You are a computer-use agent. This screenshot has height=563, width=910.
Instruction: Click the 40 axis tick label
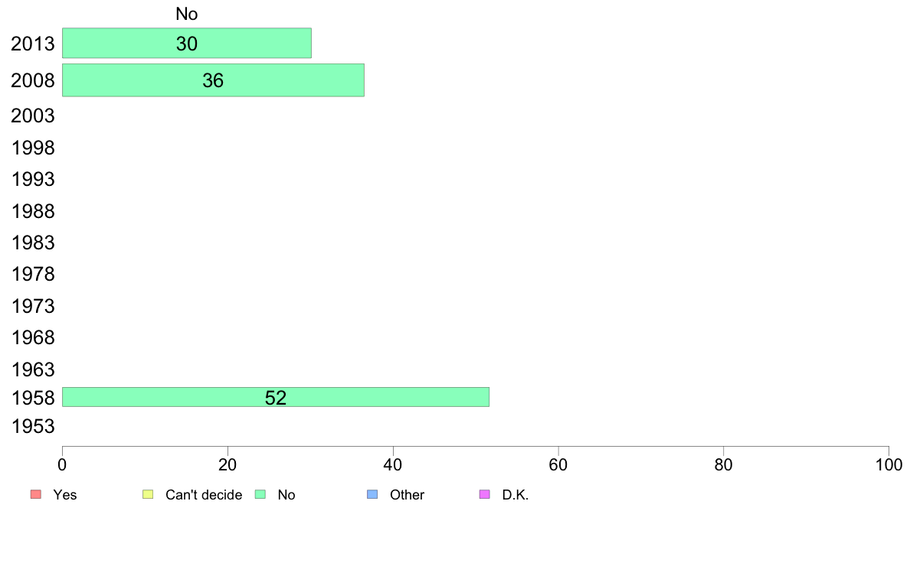393,464
